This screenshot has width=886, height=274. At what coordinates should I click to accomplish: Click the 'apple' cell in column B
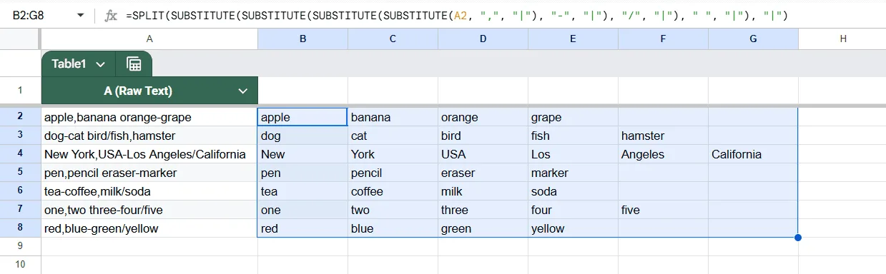coord(302,117)
